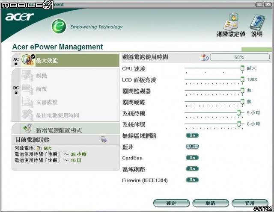The width and height of the screenshot is (274, 212).
Task: Click the acer logo
Action: (x=19, y=17)
